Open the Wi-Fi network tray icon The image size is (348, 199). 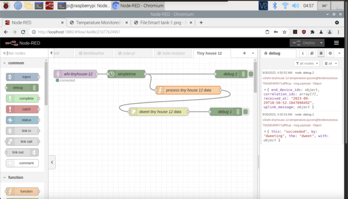pyautogui.click(x=285, y=6)
